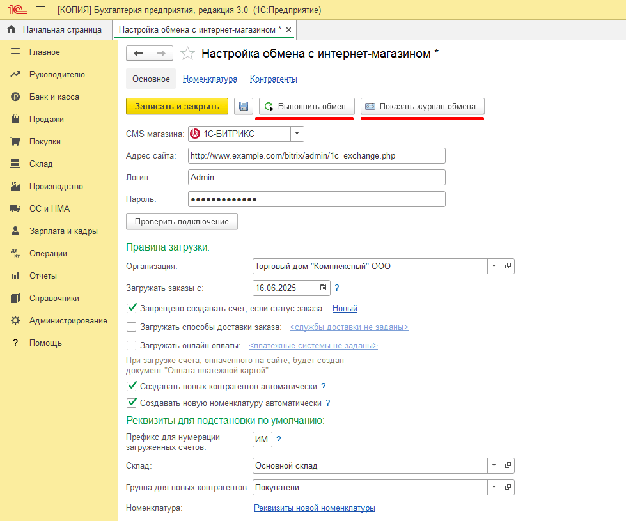Save settings with the floppy disk icon
626x521 pixels.
point(244,106)
